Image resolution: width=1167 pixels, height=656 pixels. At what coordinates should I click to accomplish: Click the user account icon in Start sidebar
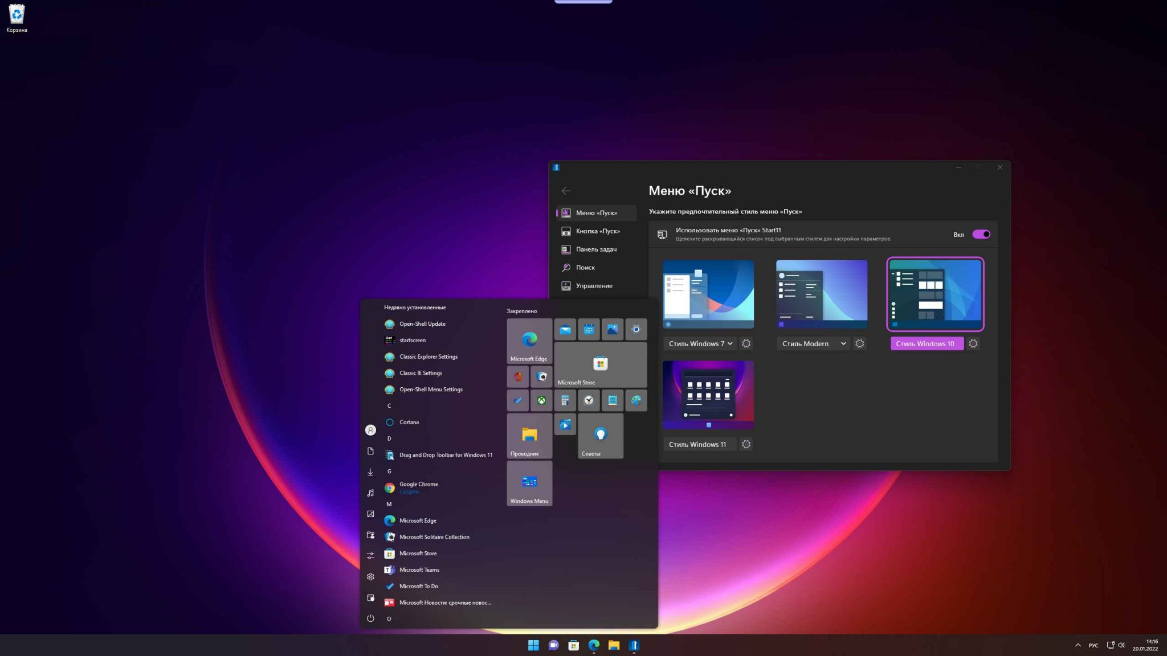[x=370, y=430]
